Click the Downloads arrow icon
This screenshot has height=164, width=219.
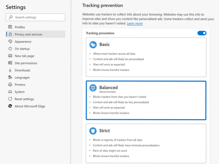10,70
